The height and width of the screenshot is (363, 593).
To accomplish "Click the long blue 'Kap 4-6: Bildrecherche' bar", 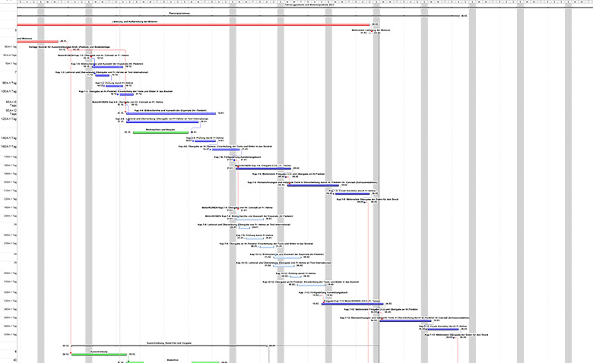I will click(171, 113).
